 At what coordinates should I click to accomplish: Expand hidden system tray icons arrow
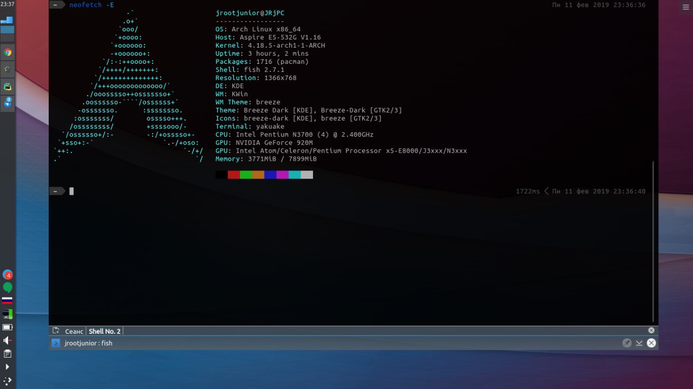coord(8,367)
